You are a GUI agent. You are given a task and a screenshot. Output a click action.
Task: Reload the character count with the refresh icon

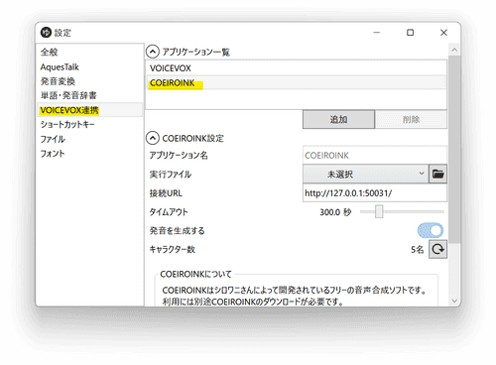pyautogui.click(x=437, y=249)
